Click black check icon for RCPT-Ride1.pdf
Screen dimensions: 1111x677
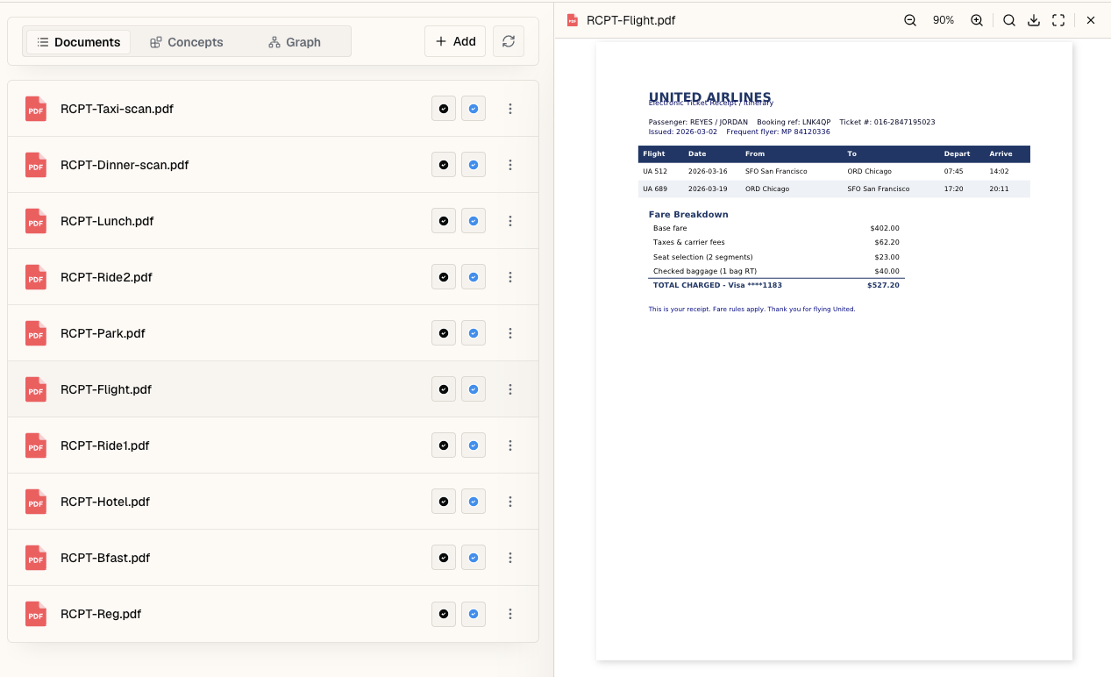444,445
